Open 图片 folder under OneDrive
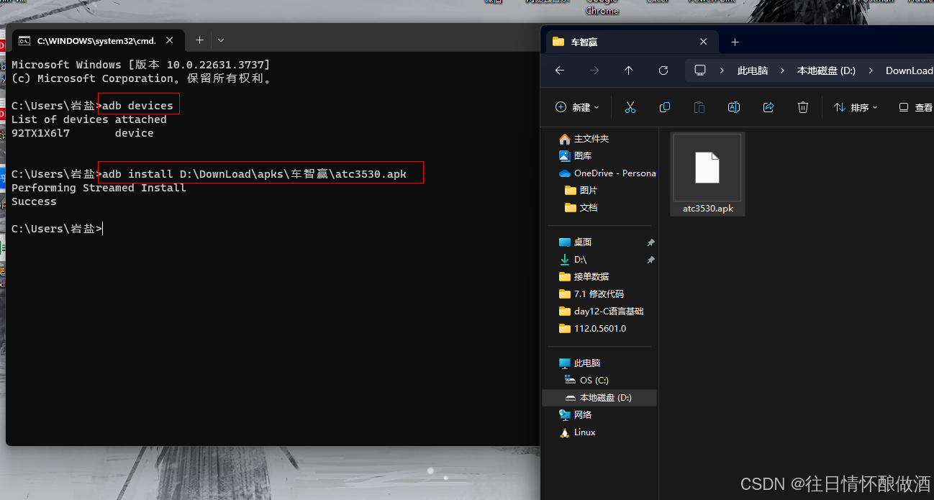 [x=581, y=190]
